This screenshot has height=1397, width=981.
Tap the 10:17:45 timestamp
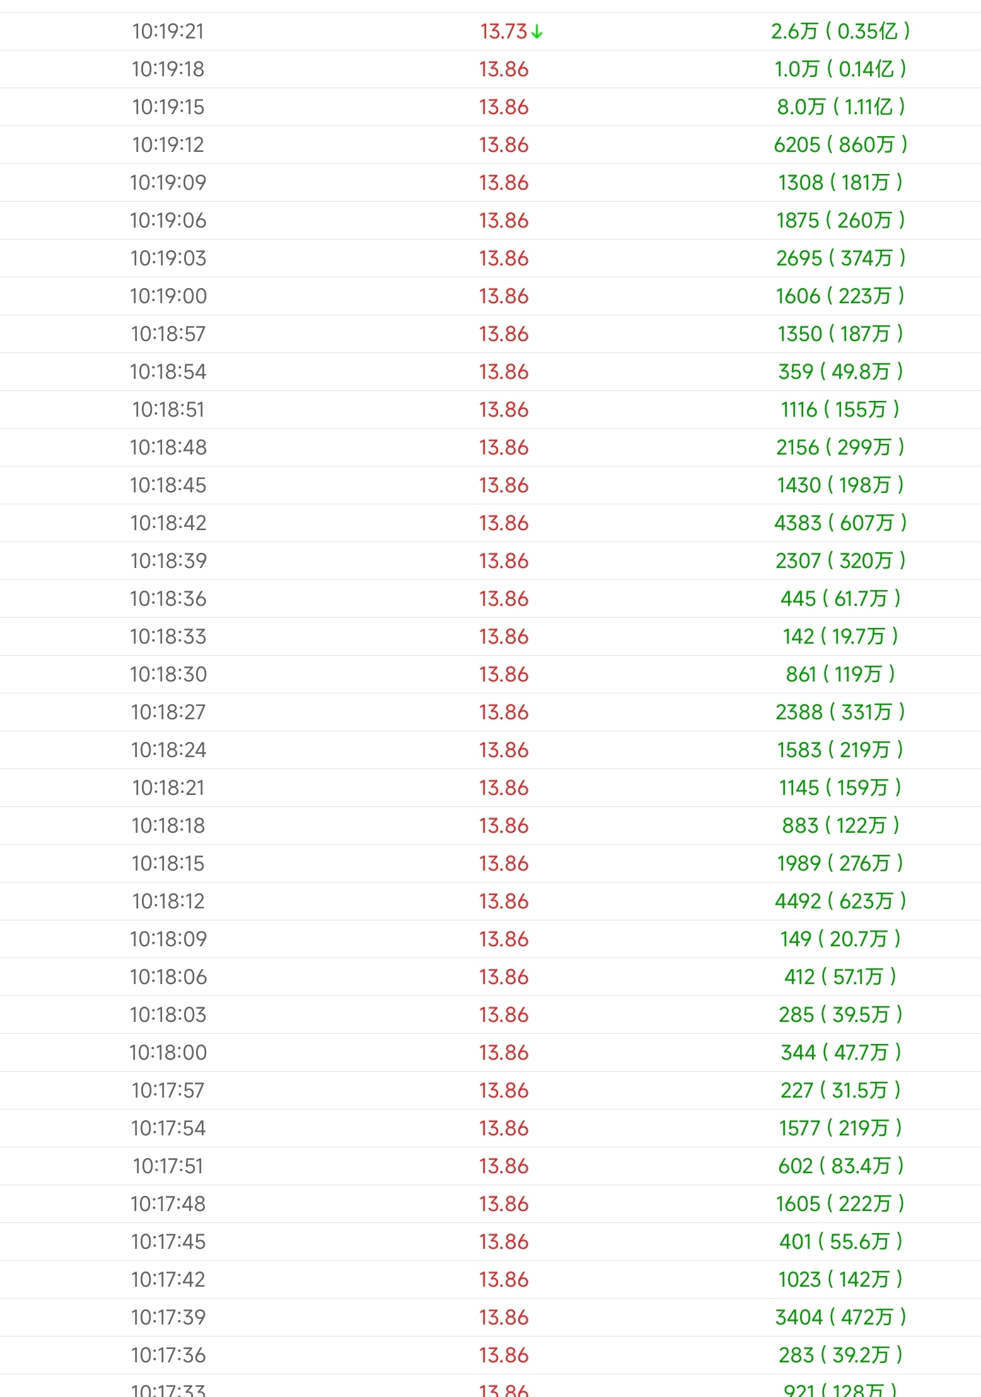168,1242
